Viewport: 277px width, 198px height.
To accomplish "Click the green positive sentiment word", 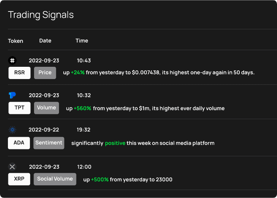I will [115, 143].
